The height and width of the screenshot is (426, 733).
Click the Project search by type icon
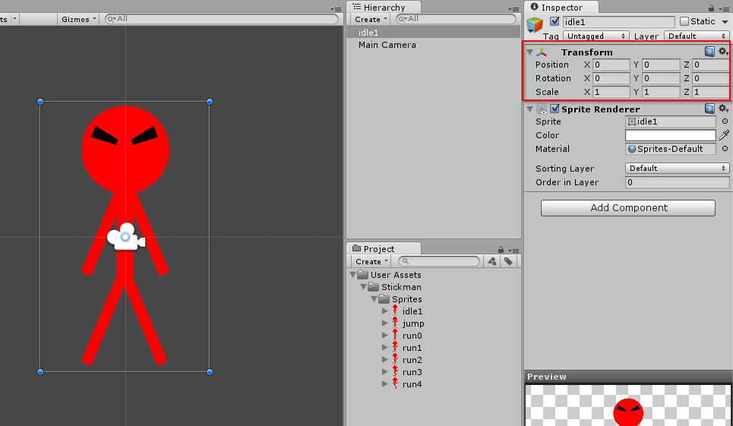pyautogui.click(x=492, y=261)
